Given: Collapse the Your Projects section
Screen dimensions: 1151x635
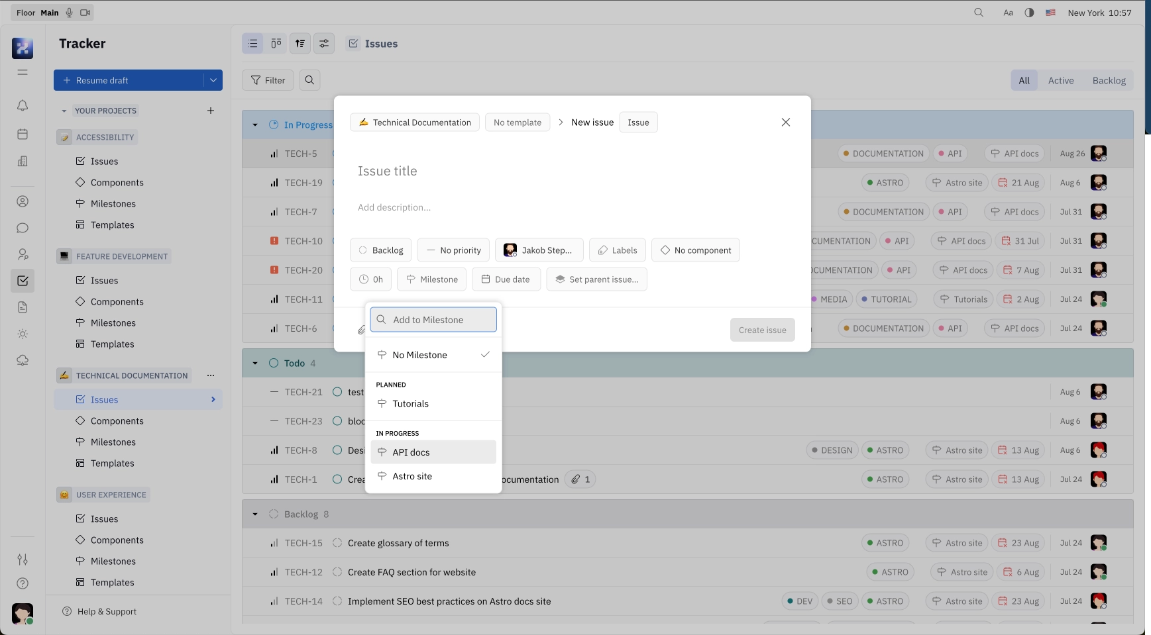Looking at the screenshot, I should [x=64, y=111].
